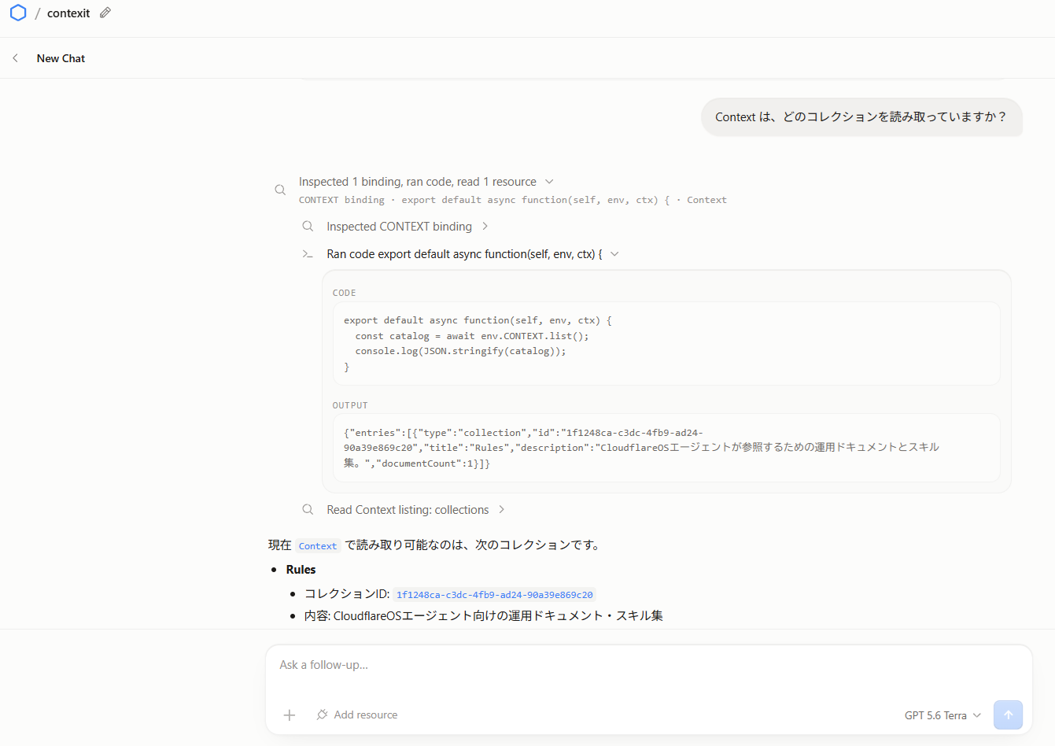1055x746 pixels.
Task: Click the Rules bullet heading
Action: (301, 570)
